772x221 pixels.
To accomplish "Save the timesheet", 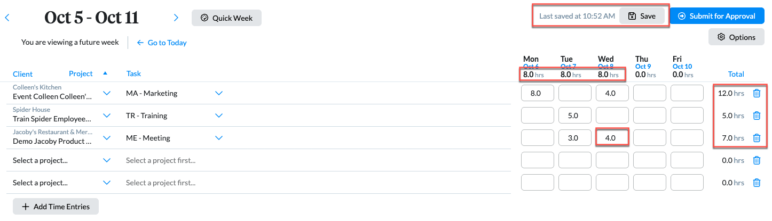I will [x=642, y=16].
